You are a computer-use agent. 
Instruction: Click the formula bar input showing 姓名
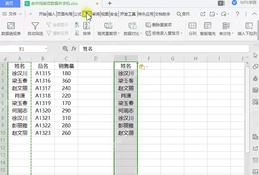(x=164, y=49)
